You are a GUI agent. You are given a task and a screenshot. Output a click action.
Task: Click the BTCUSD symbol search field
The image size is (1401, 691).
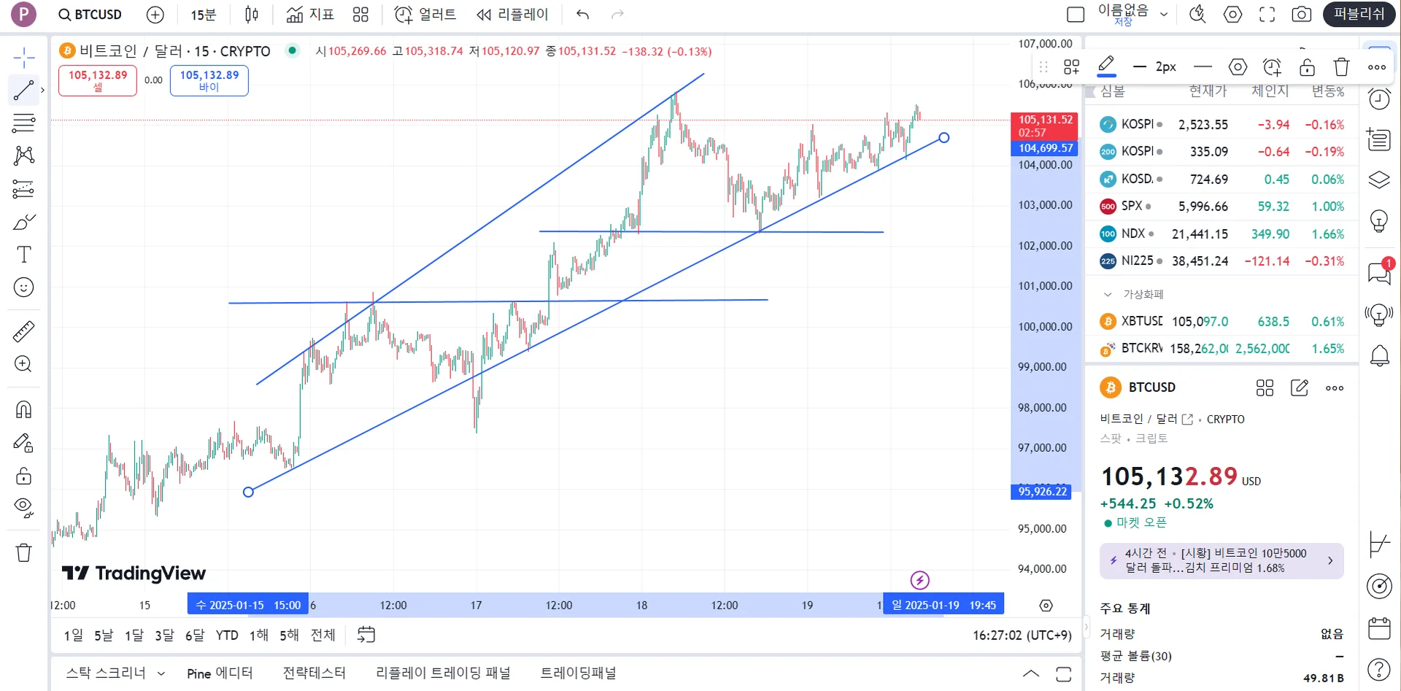click(91, 15)
